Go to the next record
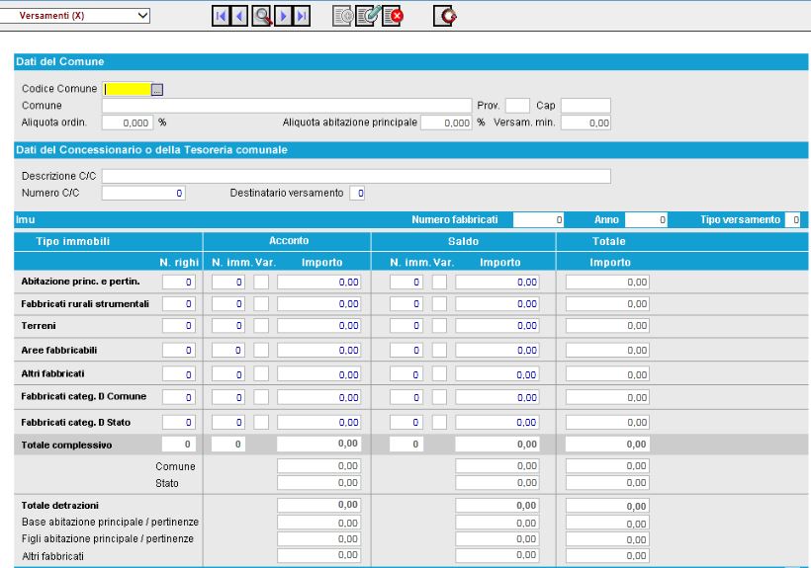 (x=283, y=16)
